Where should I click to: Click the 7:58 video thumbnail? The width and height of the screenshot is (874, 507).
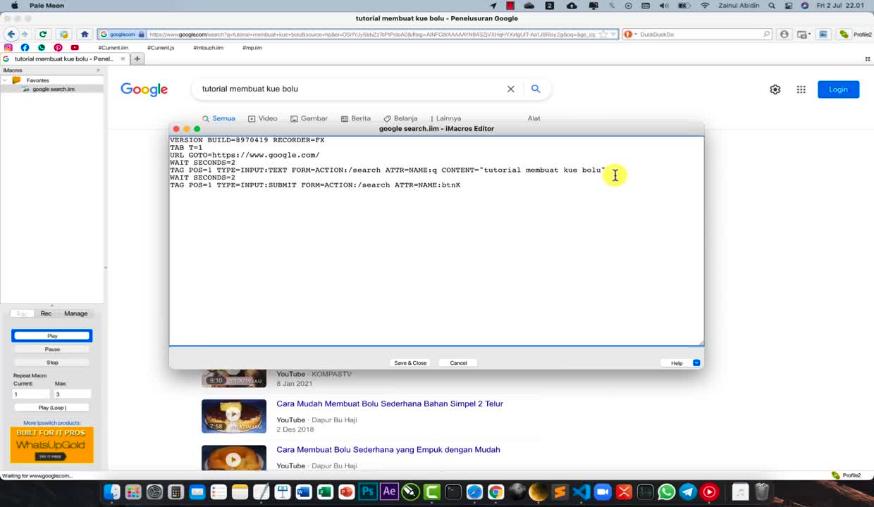click(x=234, y=415)
